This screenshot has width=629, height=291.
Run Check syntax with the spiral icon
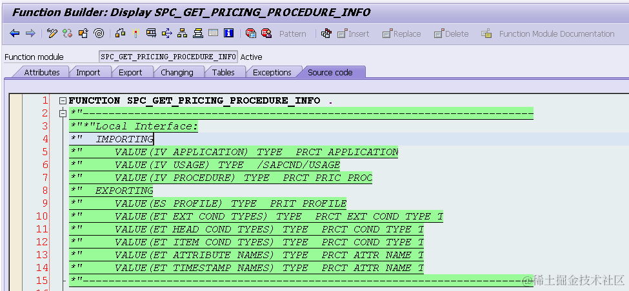click(x=99, y=33)
